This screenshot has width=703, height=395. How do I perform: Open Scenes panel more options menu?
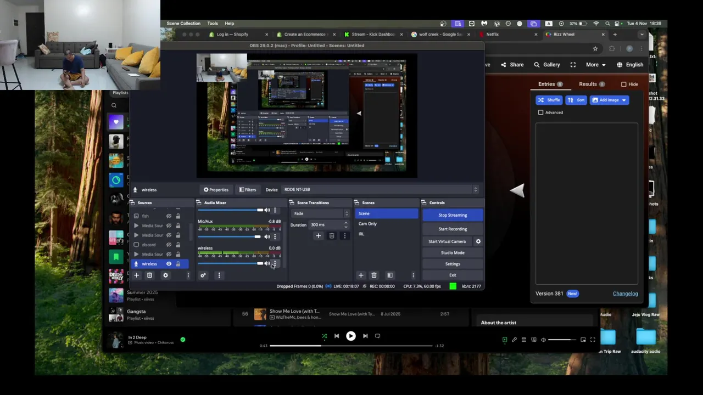click(x=413, y=275)
